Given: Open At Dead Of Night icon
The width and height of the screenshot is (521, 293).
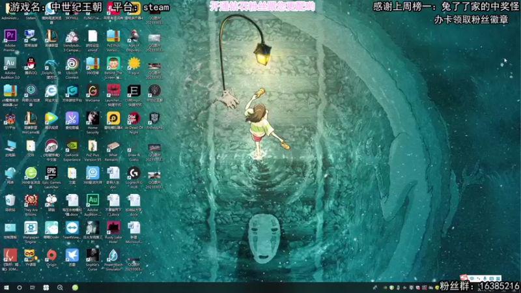Looking at the screenshot, I should pos(134,119).
